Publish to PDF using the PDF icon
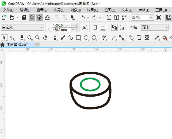The height and width of the screenshot is (139, 172). tap(124, 17)
